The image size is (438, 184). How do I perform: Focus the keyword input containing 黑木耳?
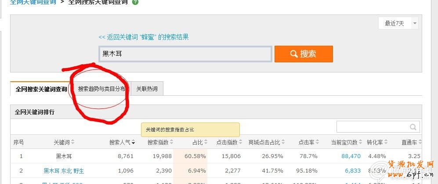click(185, 54)
